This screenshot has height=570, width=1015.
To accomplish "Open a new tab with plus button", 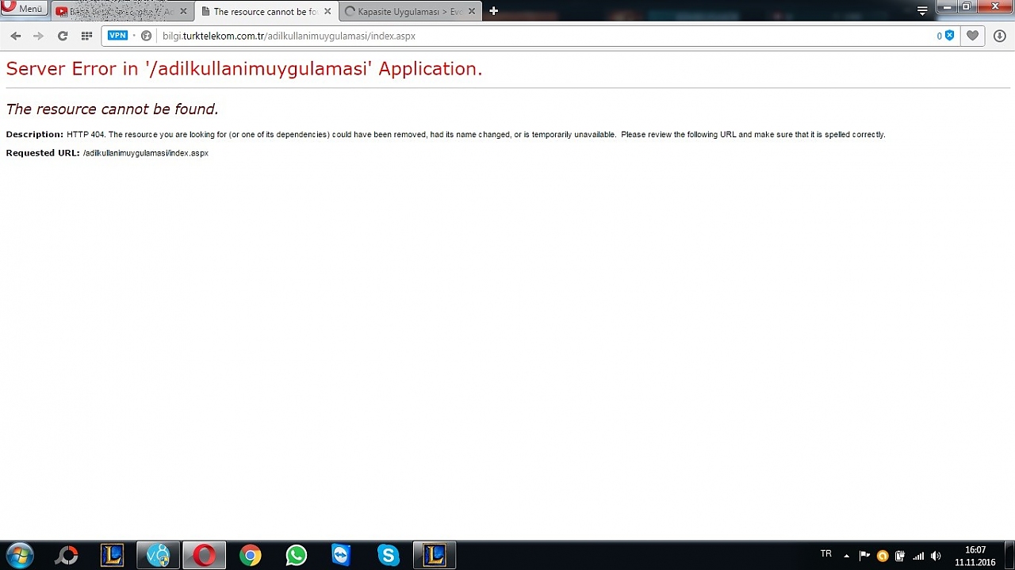I will 493,11.
